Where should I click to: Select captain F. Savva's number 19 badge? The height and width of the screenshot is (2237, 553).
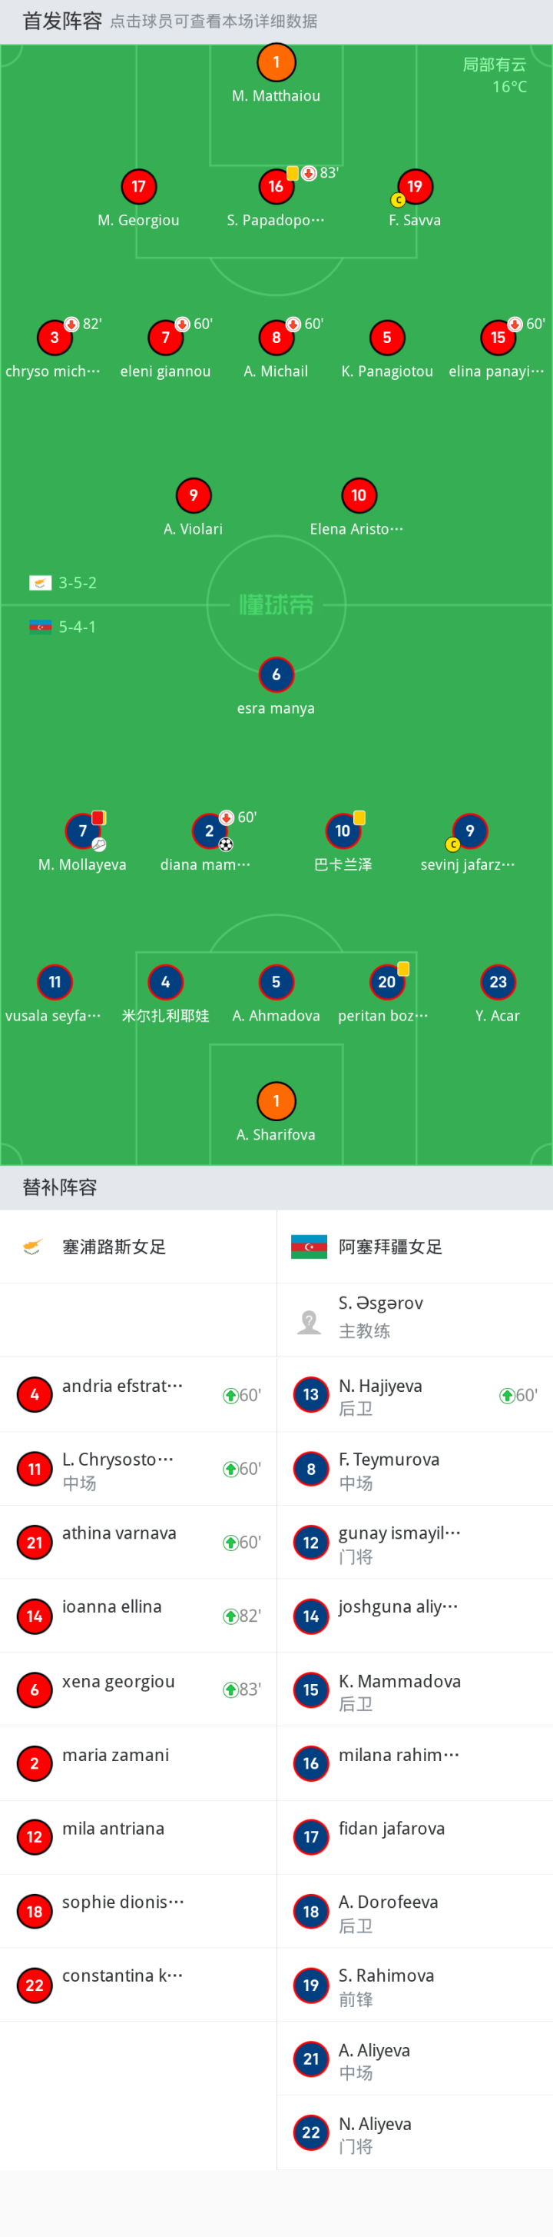click(416, 187)
